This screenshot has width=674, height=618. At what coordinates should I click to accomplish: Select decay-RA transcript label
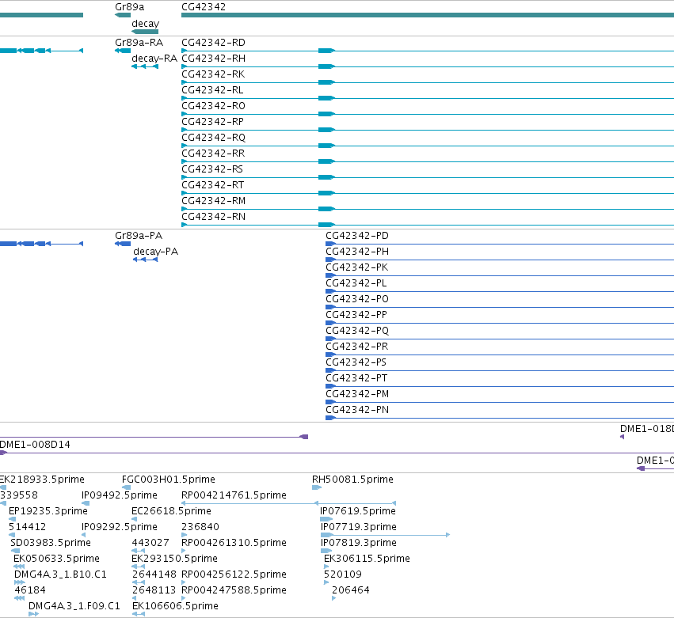click(154, 59)
